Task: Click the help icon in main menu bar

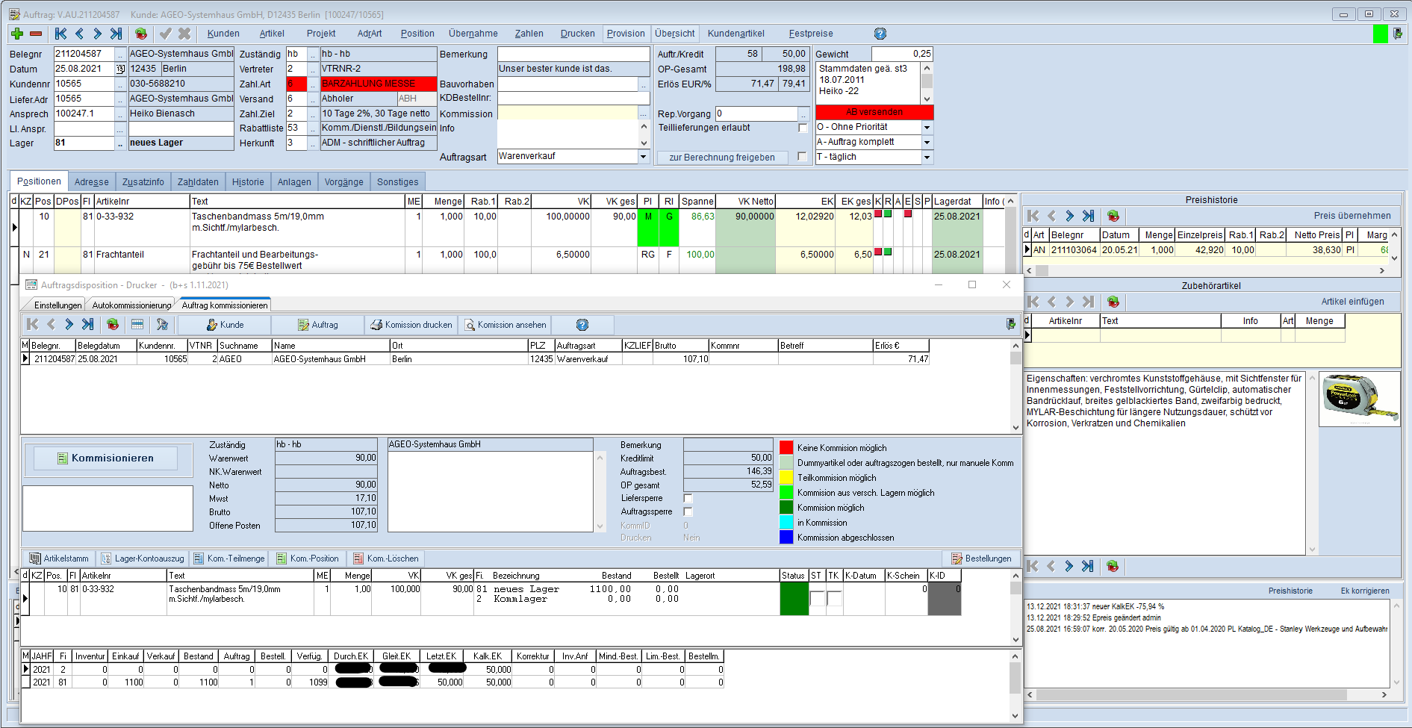Action: (x=880, y=34)
